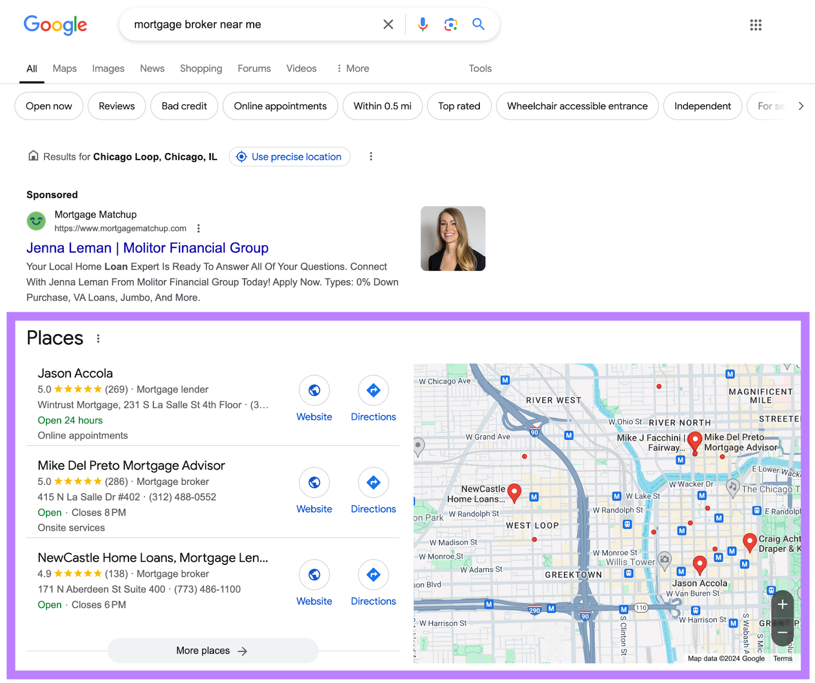Zoom in using the map plus control
The height and width of the screenshot is (683, 815).
pos(782,605)
